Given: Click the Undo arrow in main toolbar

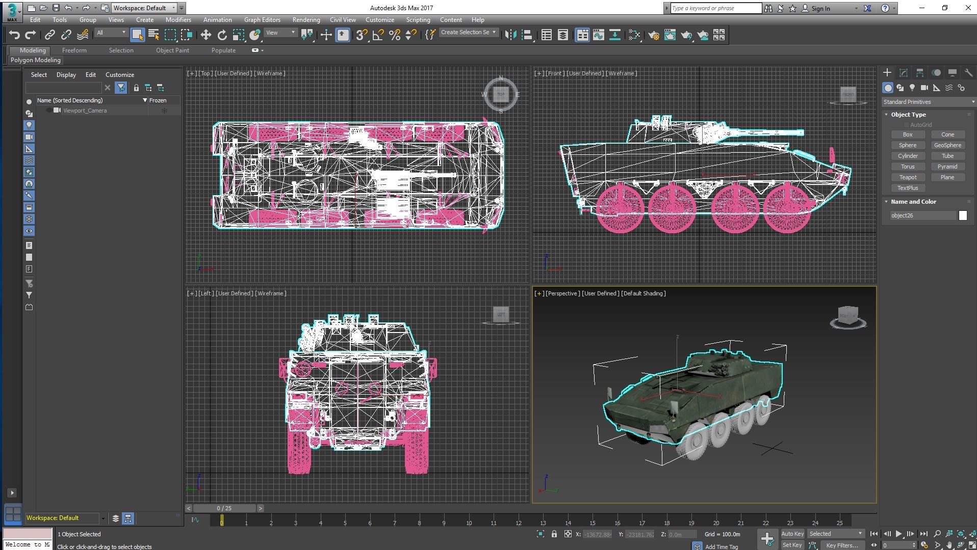Looking at the screenshot, I should tap(14, 35).
